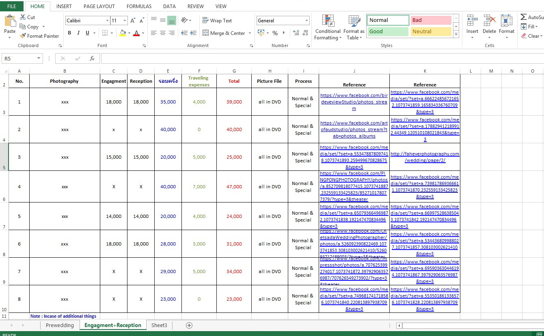Open the Prewedding sheet tab
The width and height of the screenshot is (544, 336).
click(60, 325)
